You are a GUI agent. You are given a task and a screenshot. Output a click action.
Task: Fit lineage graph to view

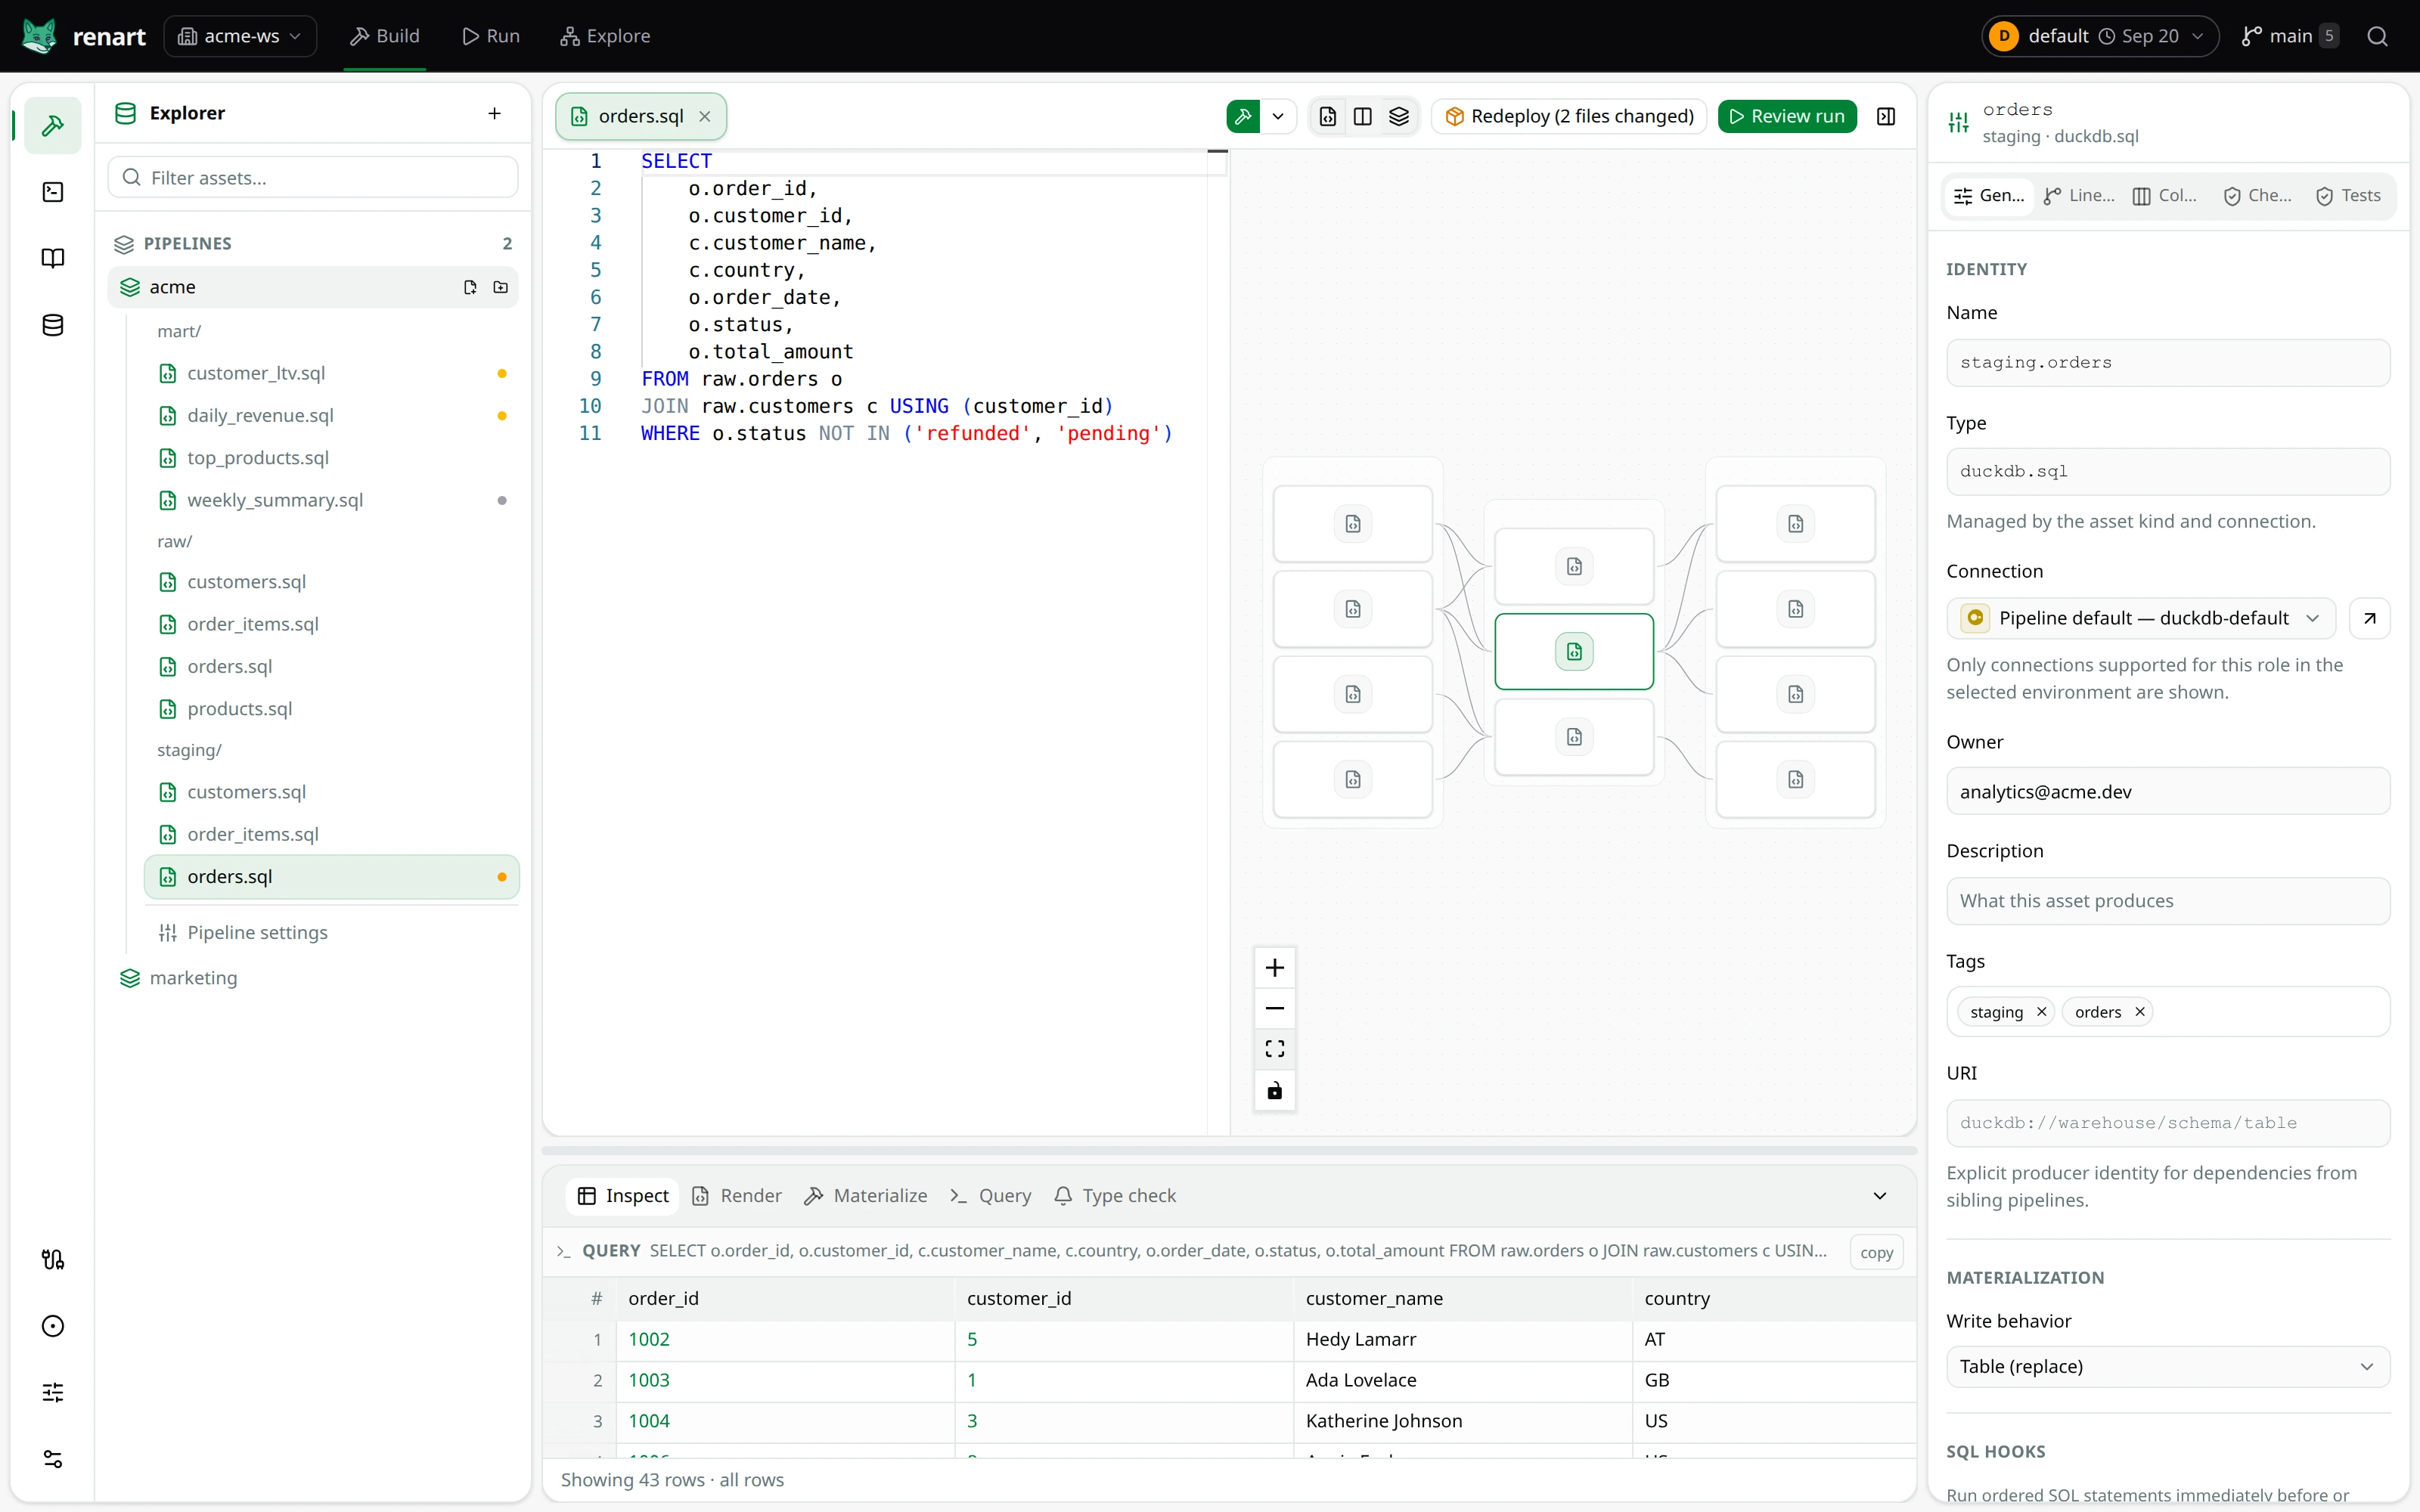tap(1274, 1049)
